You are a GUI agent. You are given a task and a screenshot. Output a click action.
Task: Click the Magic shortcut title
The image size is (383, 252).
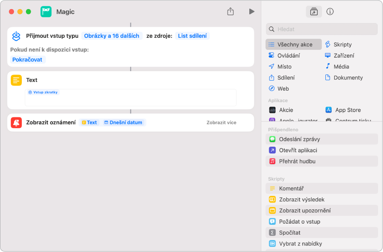(x=65, y=12)
